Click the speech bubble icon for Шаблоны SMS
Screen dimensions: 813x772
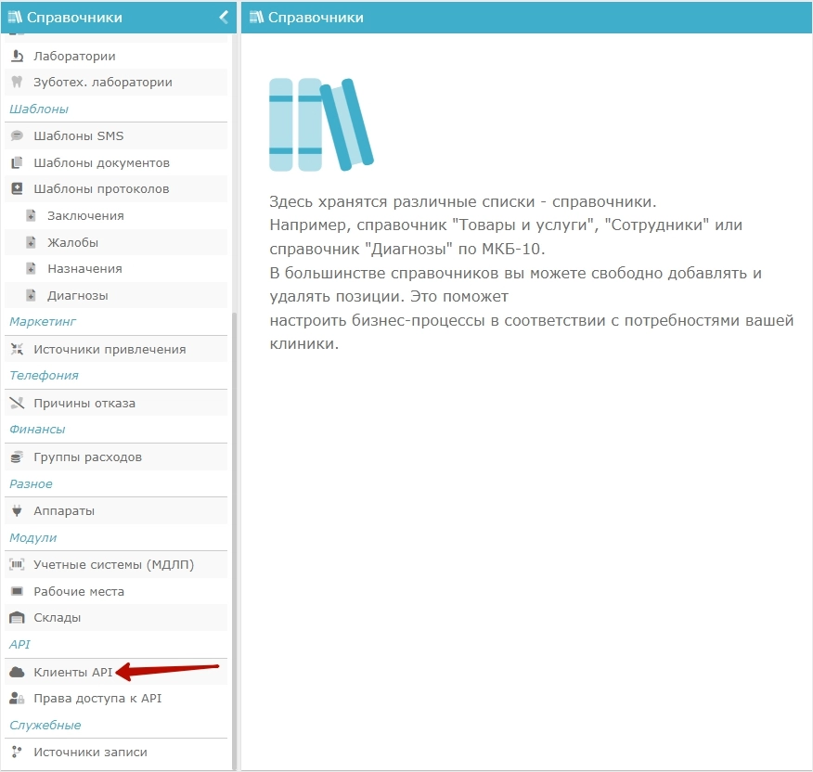click(x=17, y=135)
